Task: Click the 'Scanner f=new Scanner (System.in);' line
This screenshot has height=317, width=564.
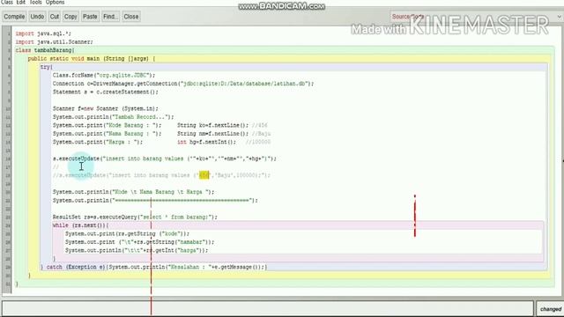Action: tap(106, 108)
